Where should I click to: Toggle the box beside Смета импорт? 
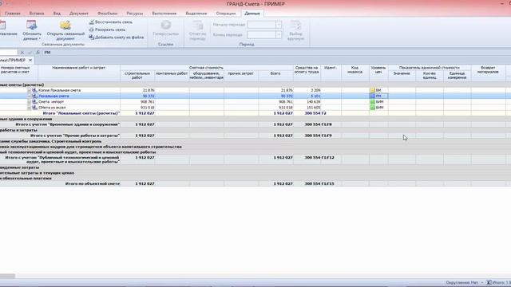point(29,102)
